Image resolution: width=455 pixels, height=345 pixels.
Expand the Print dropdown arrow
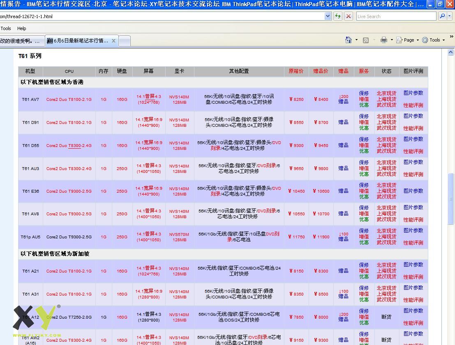(x=391, y=40)
